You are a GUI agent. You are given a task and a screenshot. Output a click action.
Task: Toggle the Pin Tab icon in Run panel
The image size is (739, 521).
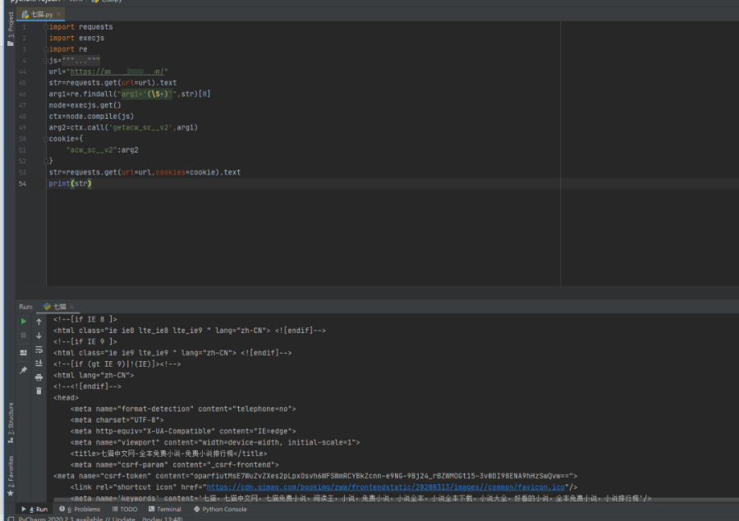24,371
